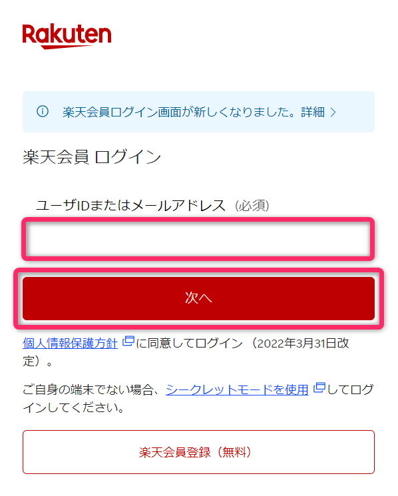Click the info circle icon in the banner
This screenshot has height=496, width=398.
[x=43, y=111]
